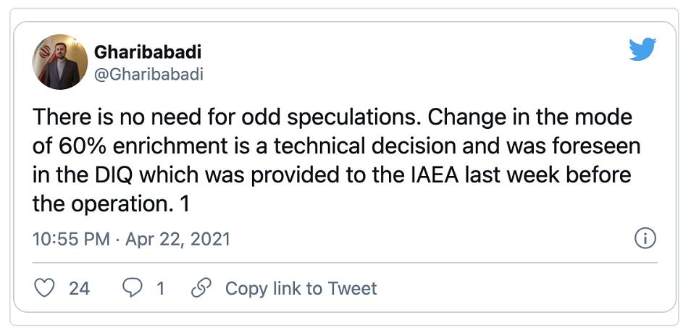Viewport: 691px width, 333px height.
Task: Open the @Gharibabadi handle link
Action: [148, 75]
